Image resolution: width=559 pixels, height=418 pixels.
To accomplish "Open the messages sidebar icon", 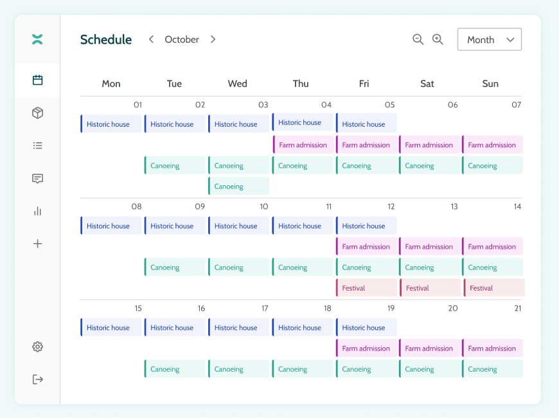I will (37, 179).
